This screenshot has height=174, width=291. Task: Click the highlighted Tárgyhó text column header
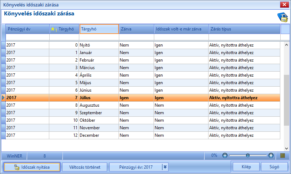pos(99,29)
